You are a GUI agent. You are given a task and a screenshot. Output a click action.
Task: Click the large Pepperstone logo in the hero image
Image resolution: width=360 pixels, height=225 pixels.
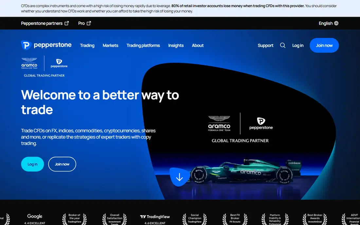(261, 123)
